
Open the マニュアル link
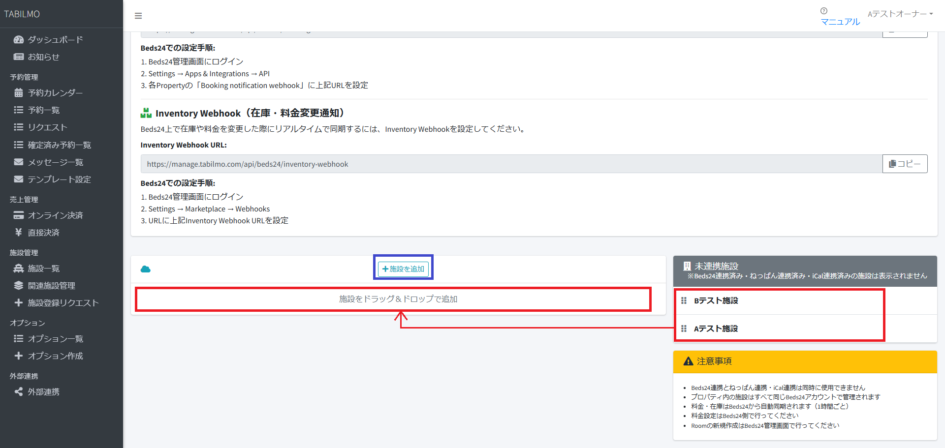840,22
